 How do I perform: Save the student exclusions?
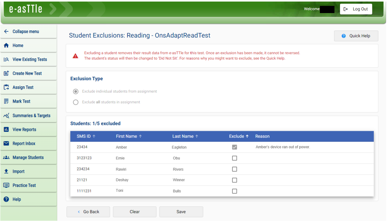coord(181,212)
